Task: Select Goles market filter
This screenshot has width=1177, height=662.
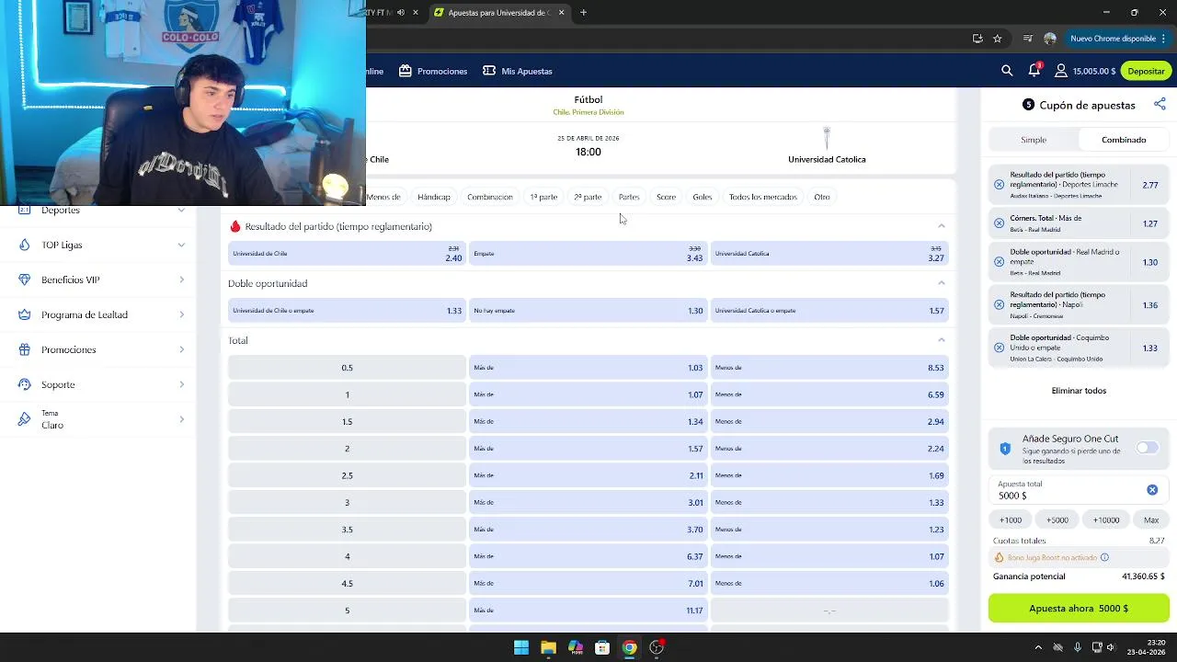Action: [x=703, y=197]
